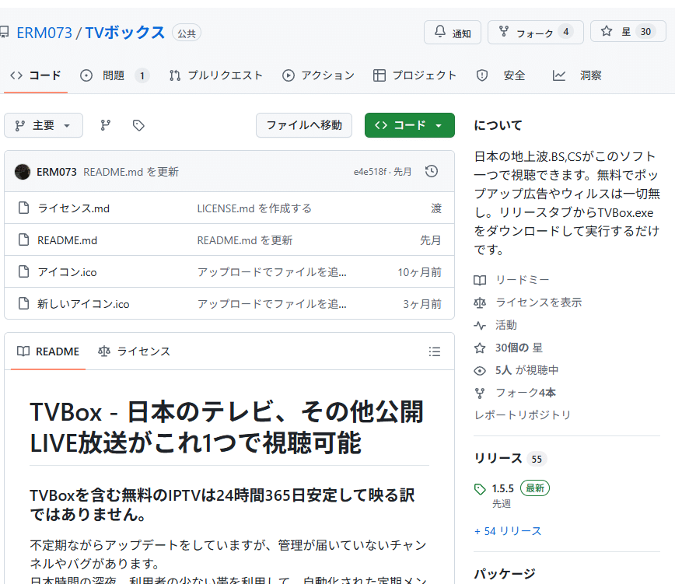675x584 pixels.
Task: Click ライセンスを表示 sidebar link
Action: coord(539,302)
